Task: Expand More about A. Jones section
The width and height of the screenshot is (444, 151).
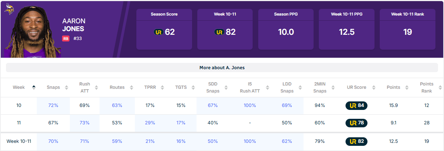Action: point(222,68)
